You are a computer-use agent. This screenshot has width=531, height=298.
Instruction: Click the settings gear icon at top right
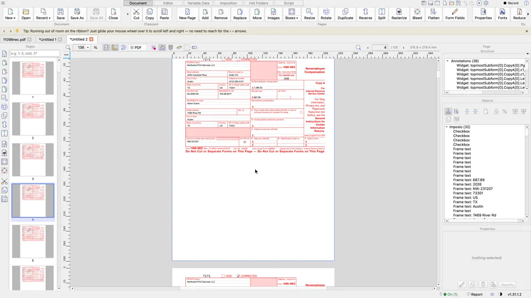tap(486, 3)
